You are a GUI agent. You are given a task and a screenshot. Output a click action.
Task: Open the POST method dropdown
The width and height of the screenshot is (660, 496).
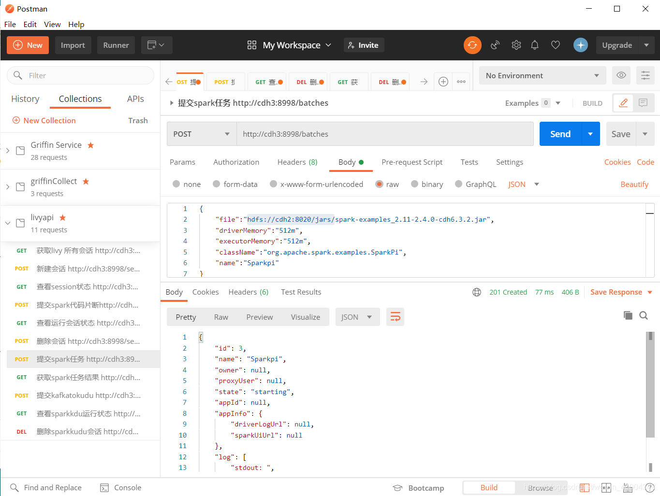pos(202,134)
